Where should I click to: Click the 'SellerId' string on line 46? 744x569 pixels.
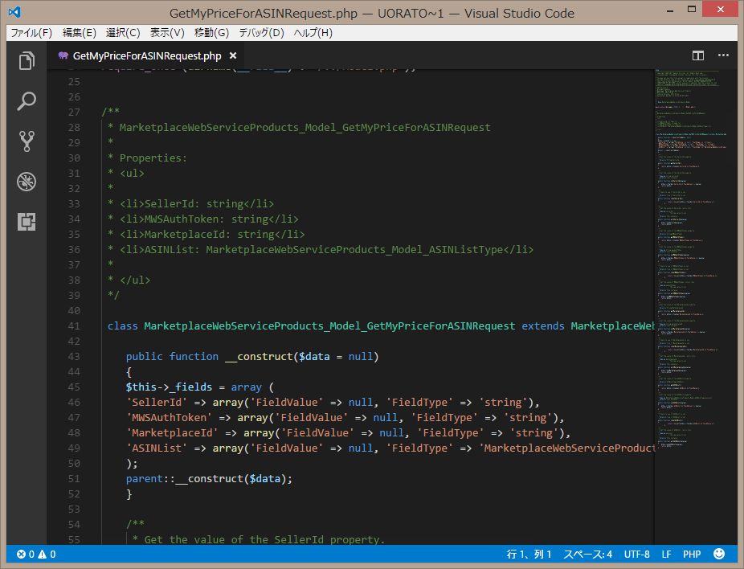coord(157,403)
